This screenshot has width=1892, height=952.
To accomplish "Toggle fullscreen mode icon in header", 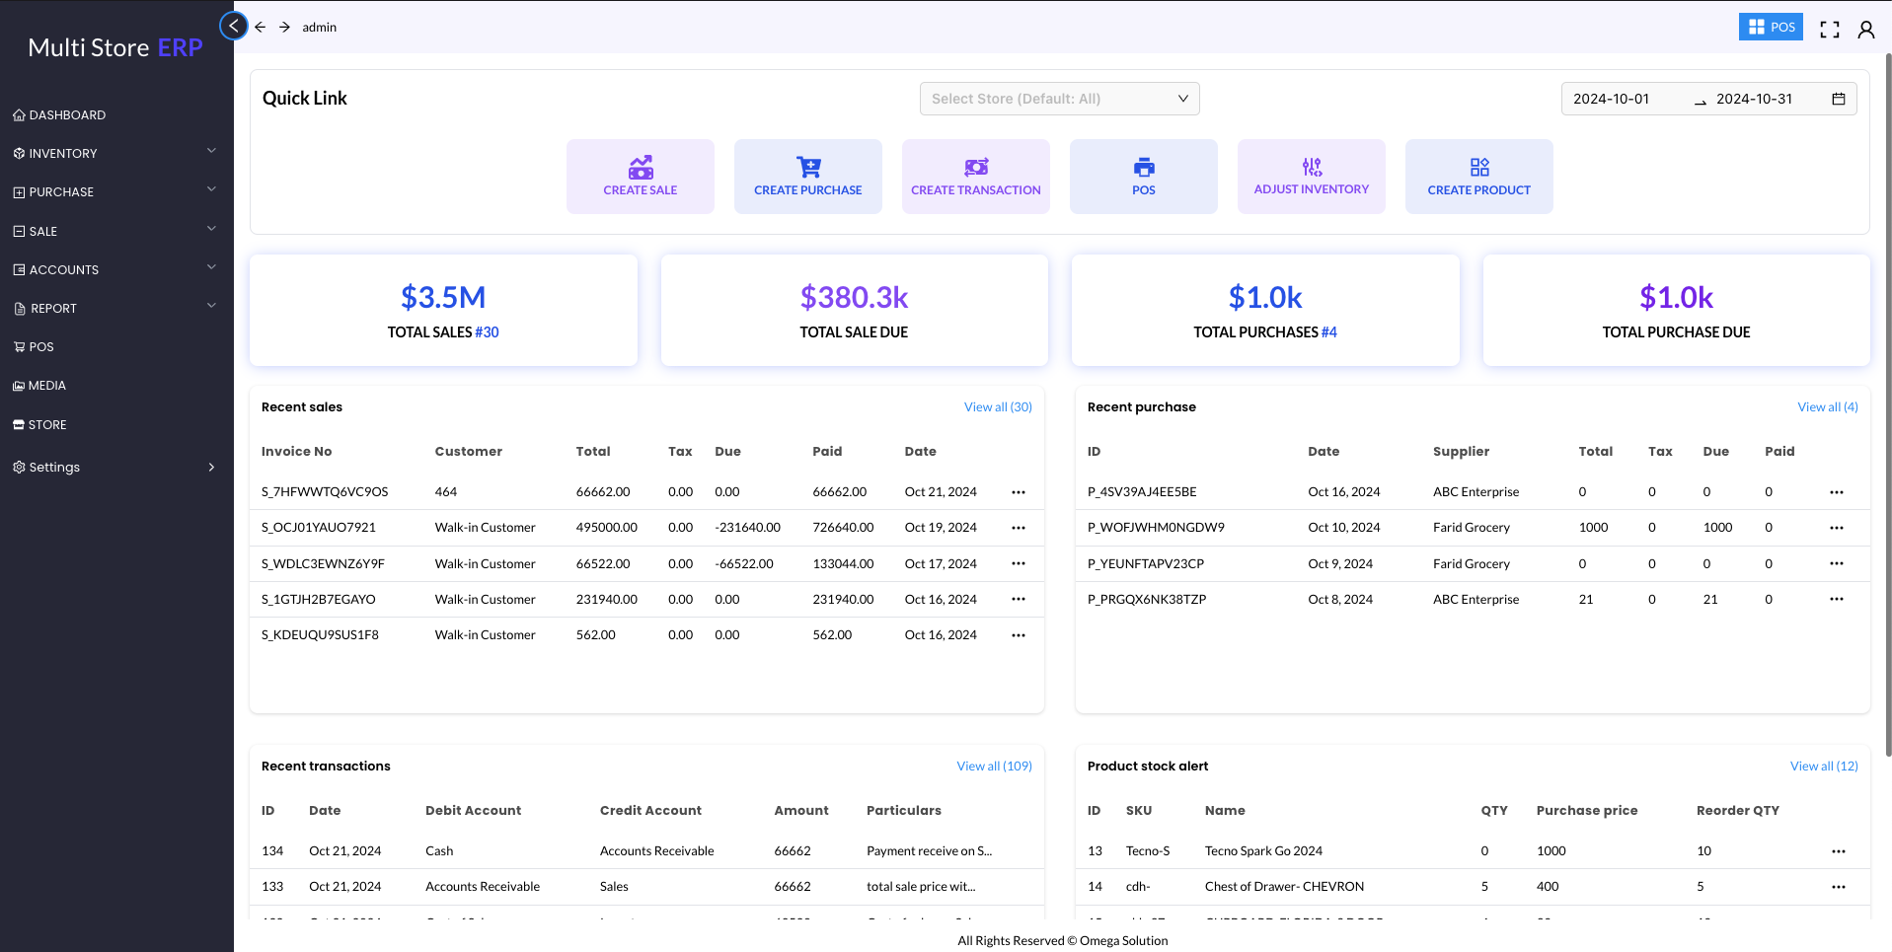I will pyautogui.click(x=1829, y=29).
